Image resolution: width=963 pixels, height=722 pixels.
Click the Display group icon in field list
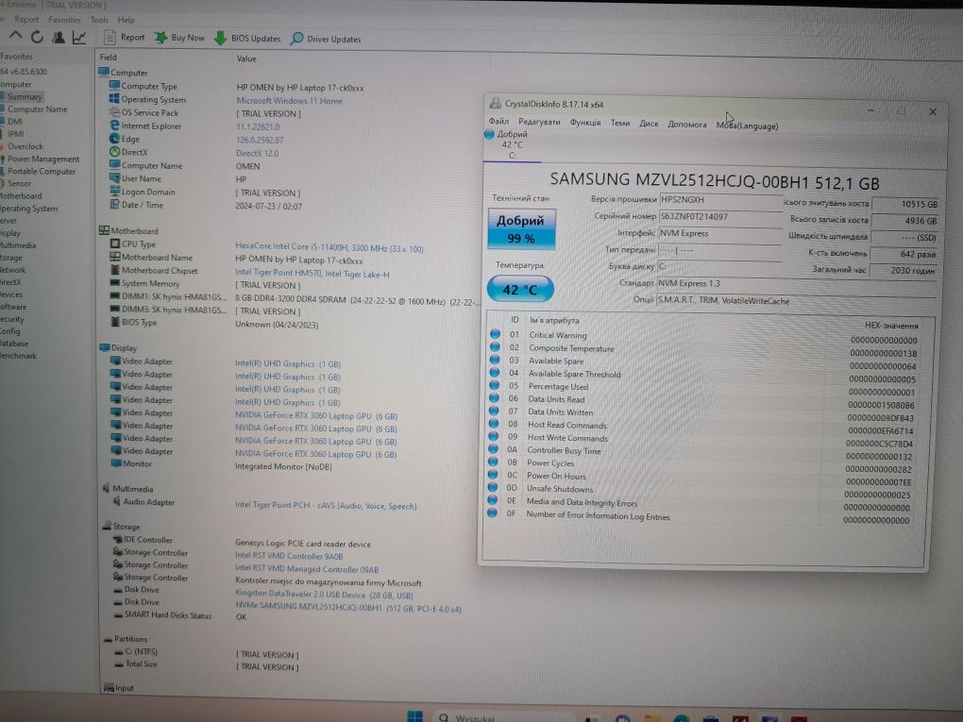(x=105, y=347)
